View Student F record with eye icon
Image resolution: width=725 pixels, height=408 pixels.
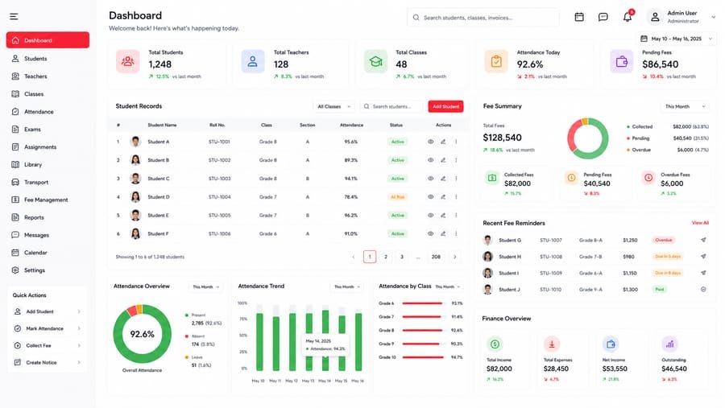coord(430,234)
